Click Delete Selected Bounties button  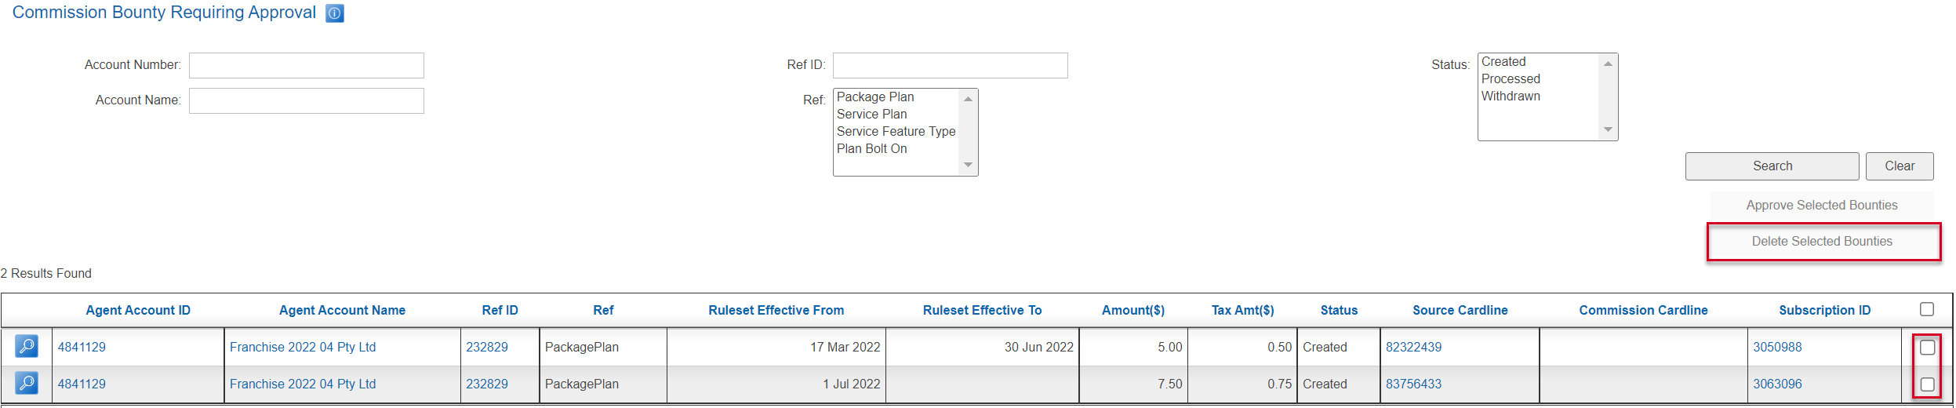pyautogui.click(x=1822, y=242)
